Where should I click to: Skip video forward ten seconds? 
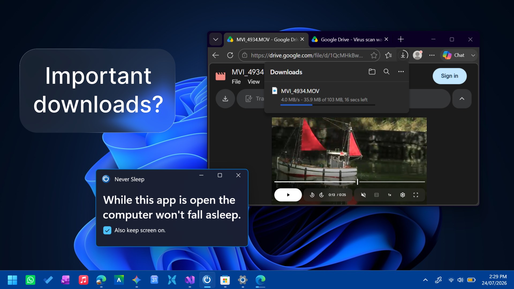(x=322, y=195)
